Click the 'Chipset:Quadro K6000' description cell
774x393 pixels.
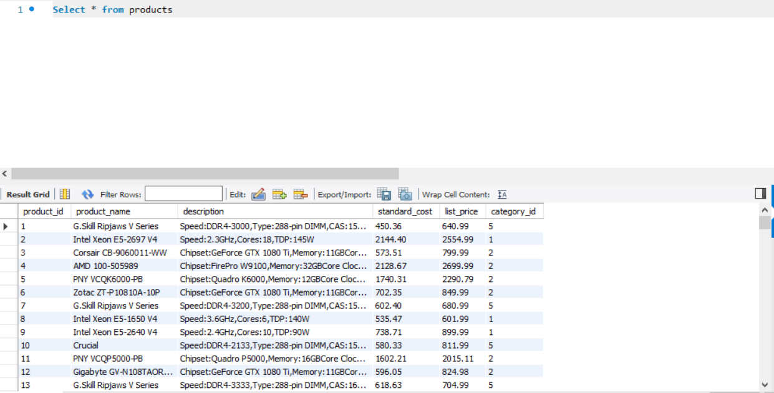tap(275, 279)
